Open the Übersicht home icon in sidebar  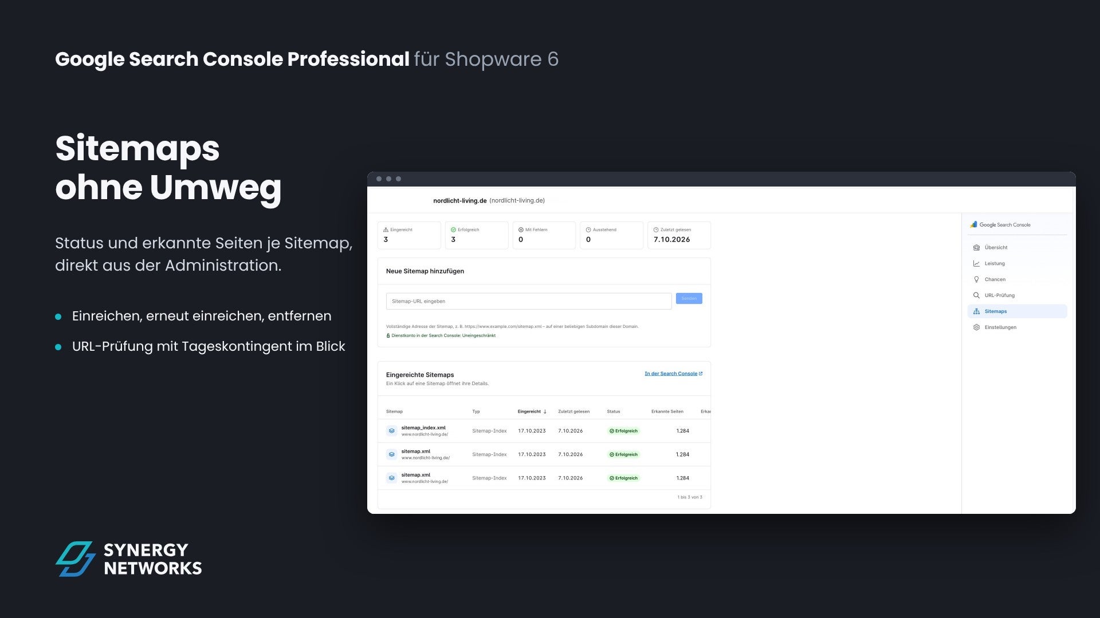coord(976,248)
